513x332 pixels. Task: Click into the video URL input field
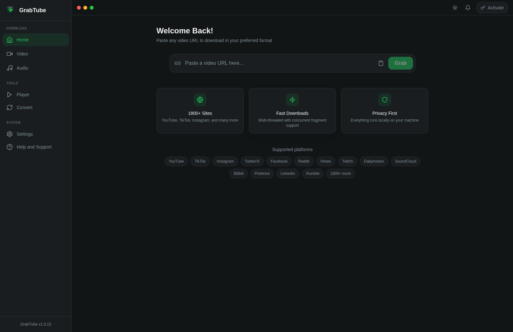click(276, 63)
